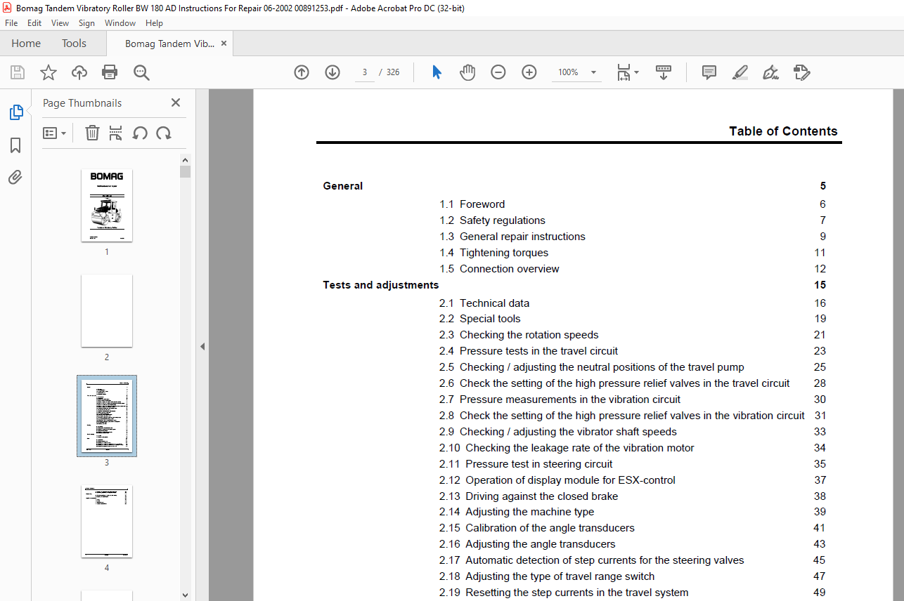This screenshot has width=904, height=601.
Task: Collapse the left navigation pane
Action: coord(202,346)
